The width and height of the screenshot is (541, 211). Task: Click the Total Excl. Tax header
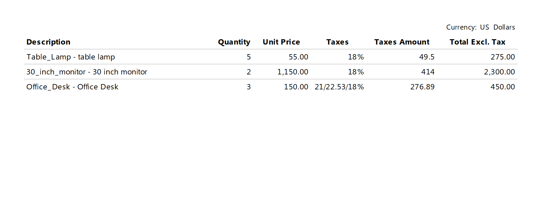pos(477,42)
